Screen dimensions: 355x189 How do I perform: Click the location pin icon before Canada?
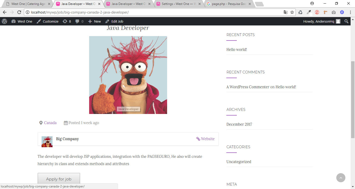click(x=41, y=123)
